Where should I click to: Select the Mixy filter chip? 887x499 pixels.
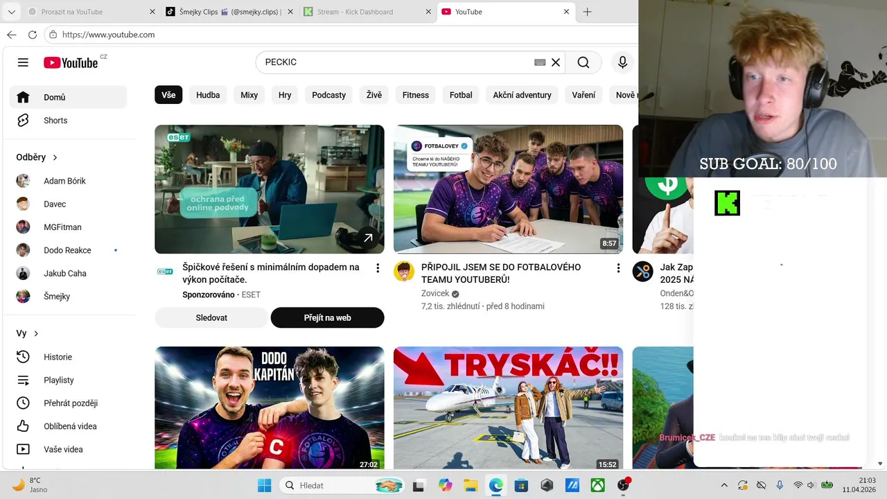(249, 95)
